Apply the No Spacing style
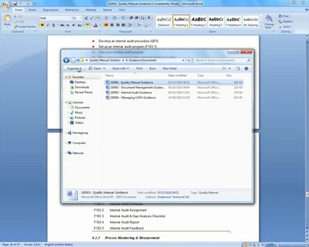Screen dimensions: 309x247 [x=251, y=22]
